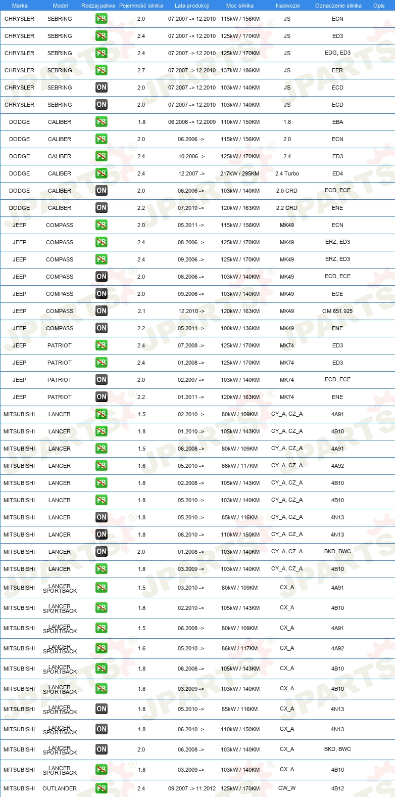
Task: Click diesel icon in Lancer CY_A BKD, BWC row
Action: pos(102,552)
